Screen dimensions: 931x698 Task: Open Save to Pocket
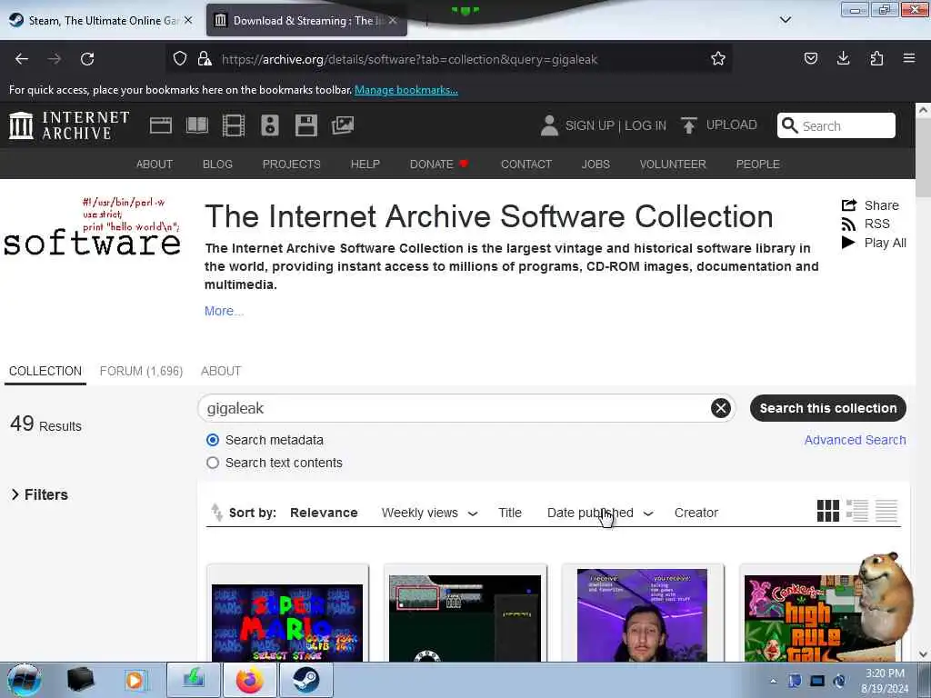pos(811,58)
